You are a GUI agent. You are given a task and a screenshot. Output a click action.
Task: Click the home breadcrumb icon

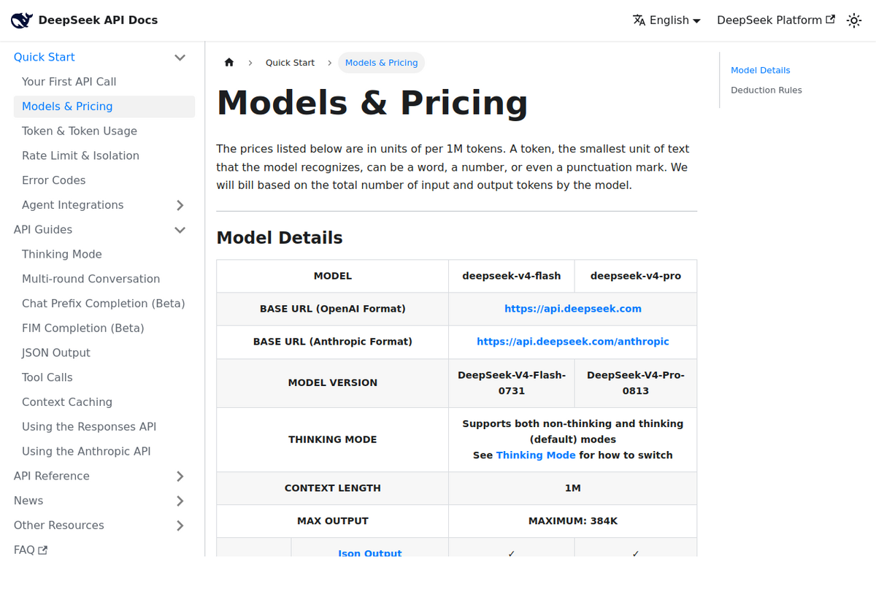coord(229,63)
